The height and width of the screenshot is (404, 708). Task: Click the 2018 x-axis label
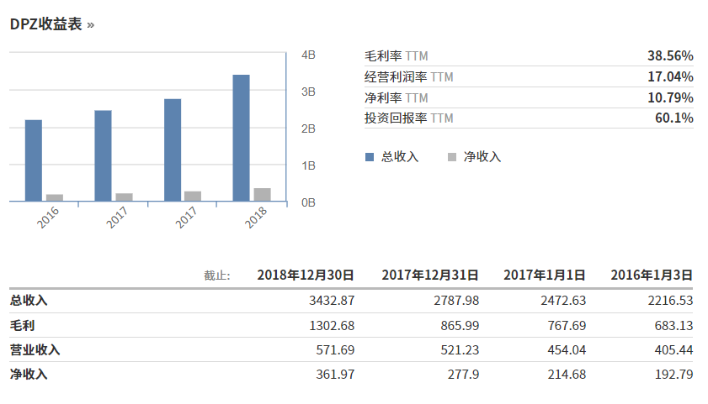pos(256,218)
